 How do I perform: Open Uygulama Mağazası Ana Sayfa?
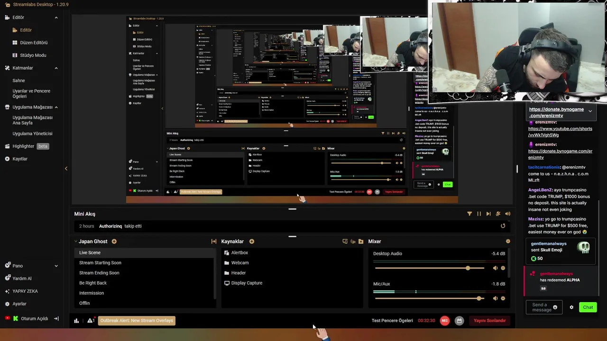point(32,120)
